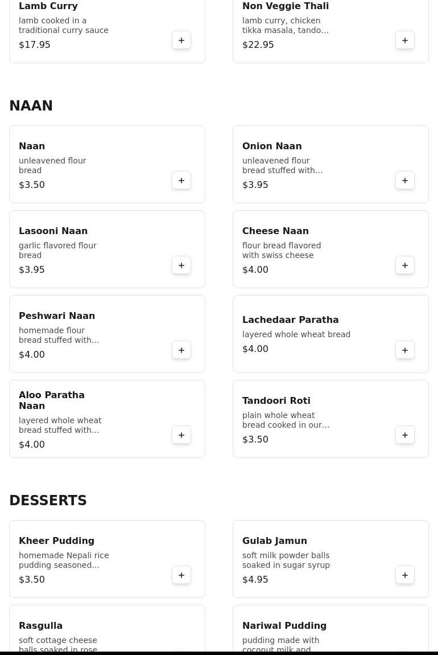Open the Cheese Naan item title
This screenshot has height=655, width=438.
coord(275,231)
